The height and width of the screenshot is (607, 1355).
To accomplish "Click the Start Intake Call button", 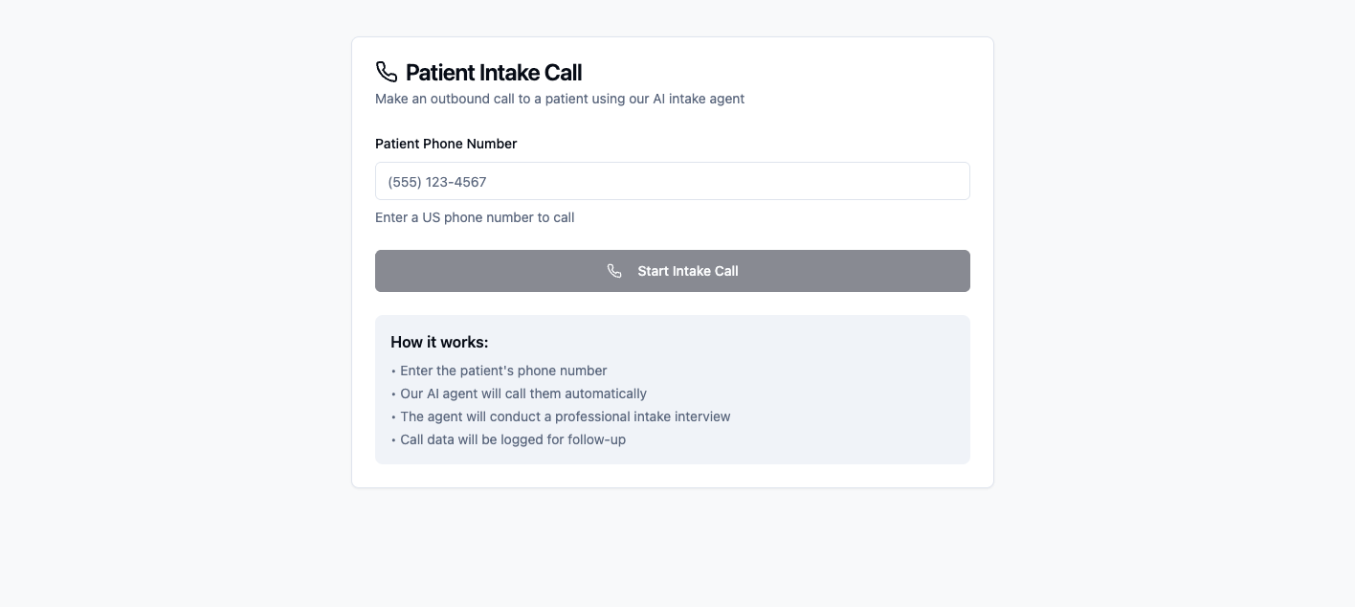I will tap(673, 271).
